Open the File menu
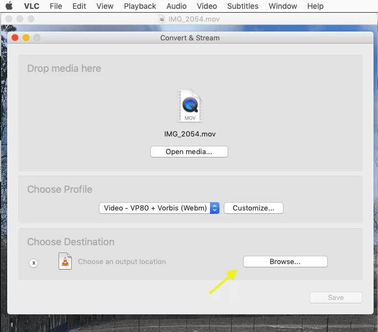Viewport: 378px width, 332px height. click(56, 6)
